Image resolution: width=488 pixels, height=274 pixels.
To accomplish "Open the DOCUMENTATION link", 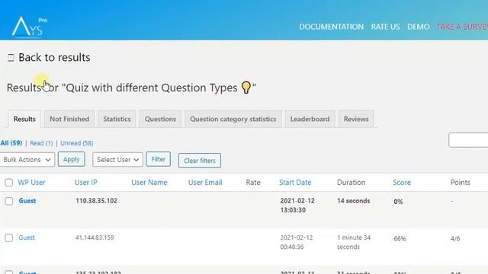I will [x=331, y=27].
